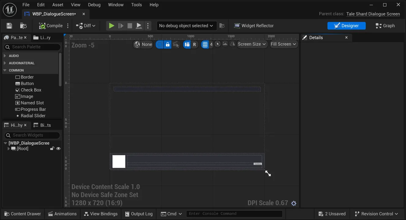Expand the AUDIO palette category
Image resolution: width=406 pixels, height=220 pixels.
[5, 56]
